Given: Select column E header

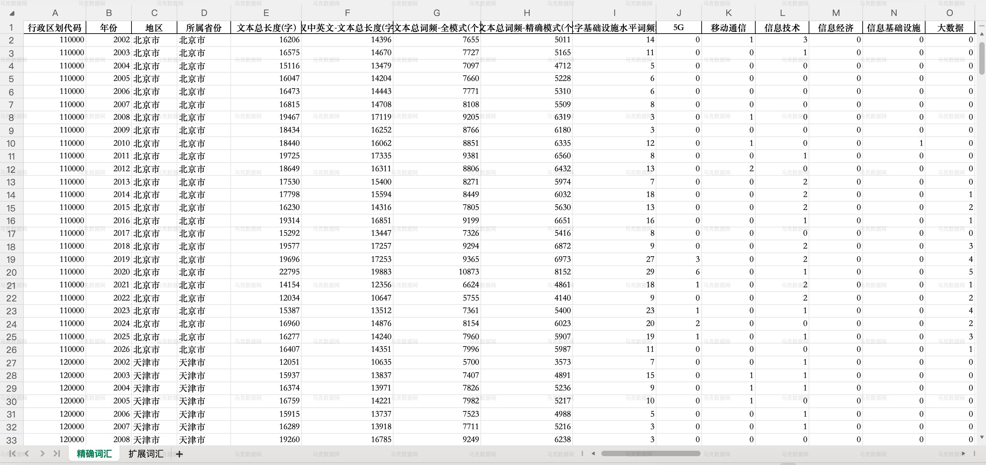Looking at the screenshot, I should (x=266, y=13).
